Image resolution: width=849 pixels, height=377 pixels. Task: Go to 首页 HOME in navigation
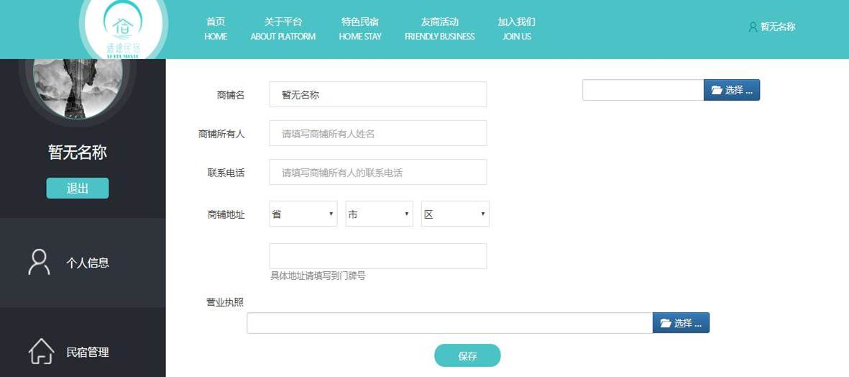[216, 29]
